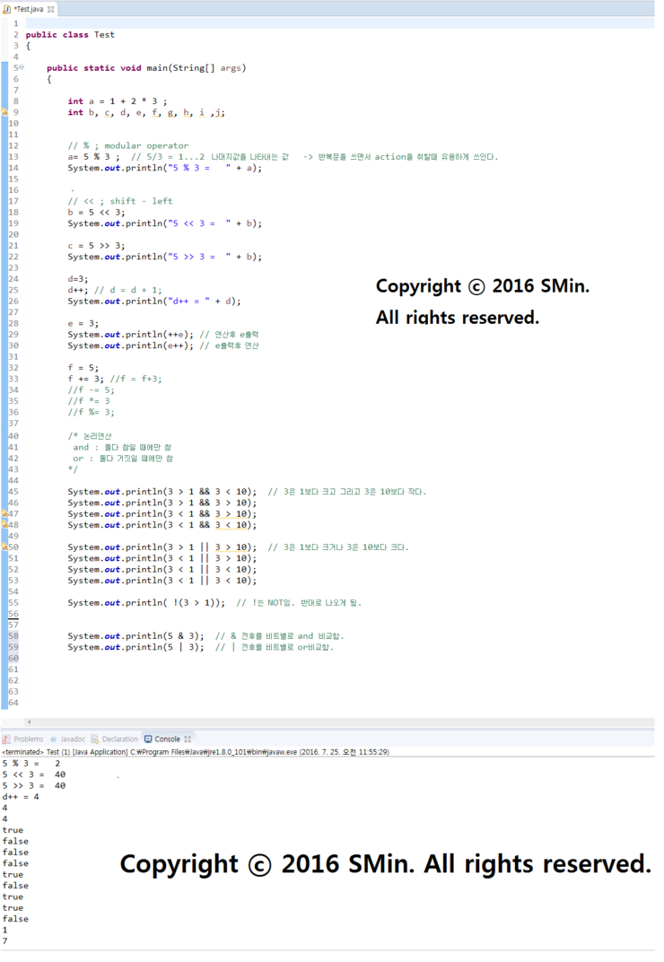Close the Console view with its X icon
This screenshot has width=664, height=962.
pos(188,739)
